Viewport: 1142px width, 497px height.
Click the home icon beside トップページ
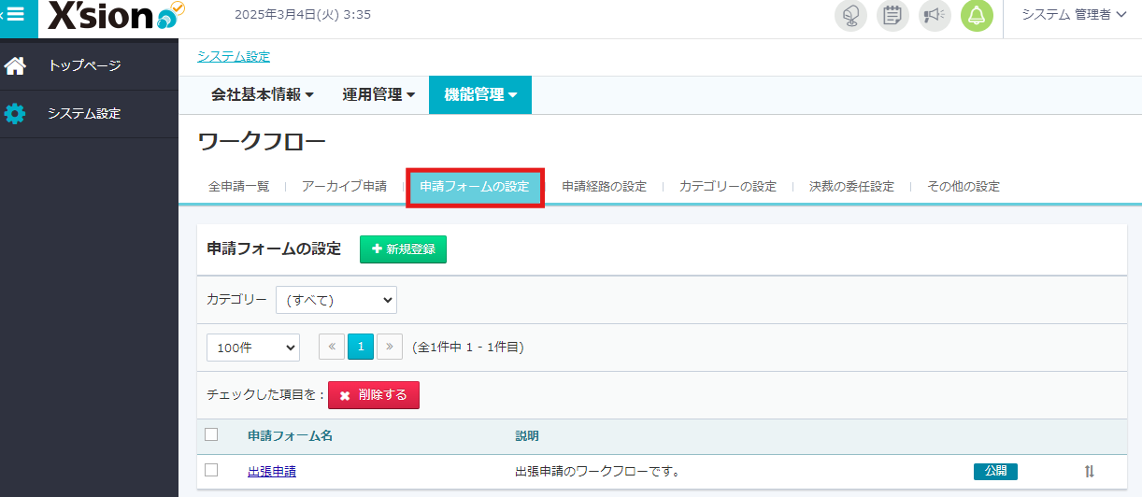click(15, 66)
